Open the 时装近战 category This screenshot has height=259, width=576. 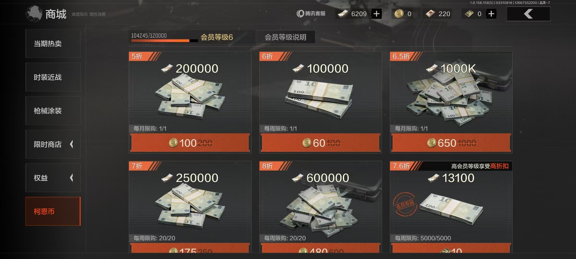[53, 77]
